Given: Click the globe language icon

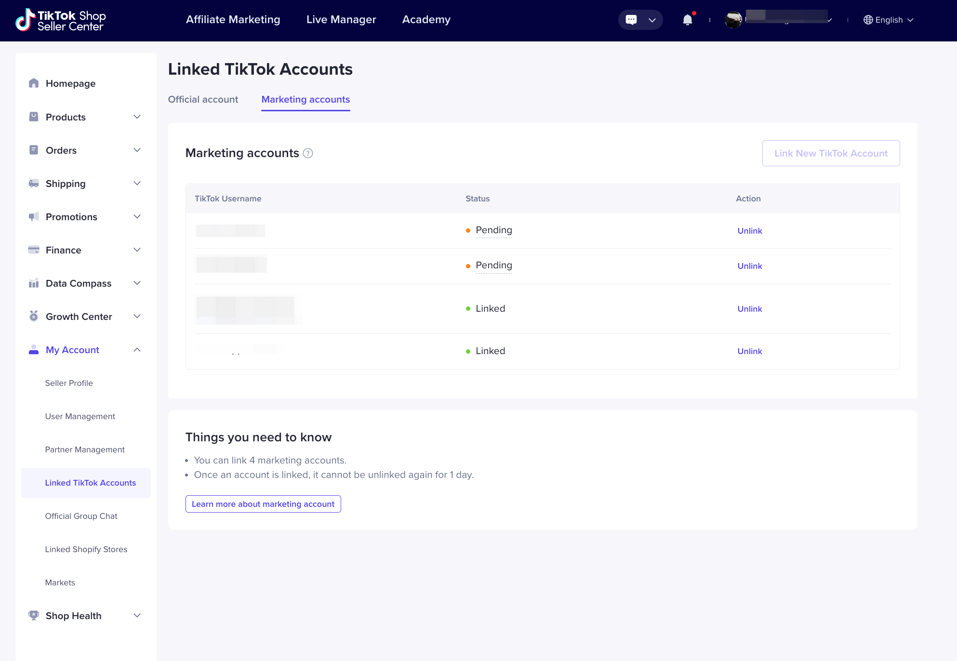Looking at the screenshot, I should point(868,20).
